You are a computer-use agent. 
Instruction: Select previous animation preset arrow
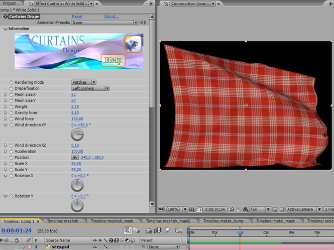click(x=141, y=23)
